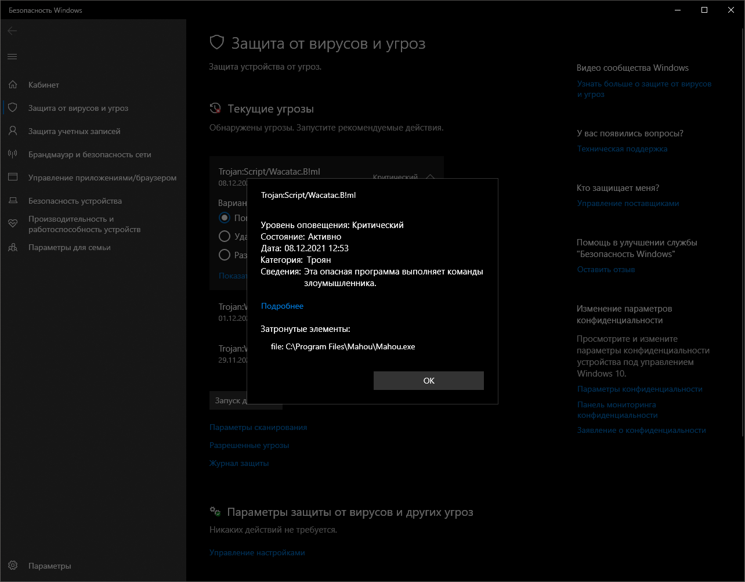
Task: Click the device security laptop icon
Action: point(13,201)
